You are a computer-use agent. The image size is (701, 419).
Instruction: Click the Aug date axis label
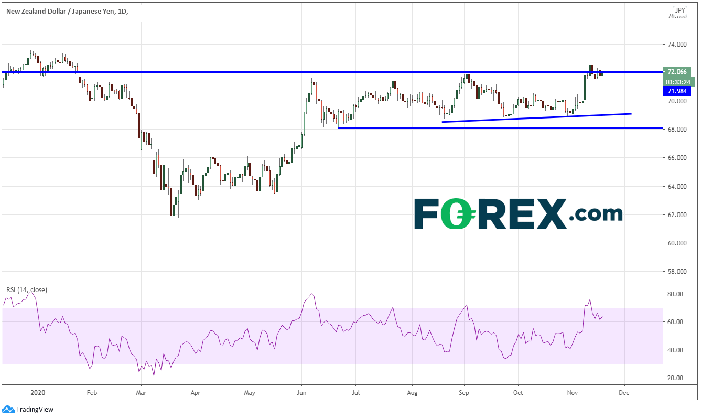[x=412, y=392]
